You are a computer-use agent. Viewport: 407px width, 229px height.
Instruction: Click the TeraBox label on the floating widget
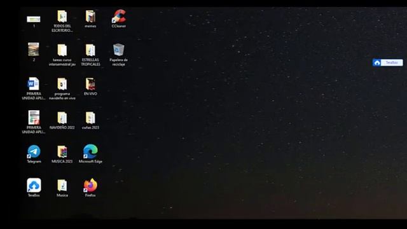coord(392,62)
